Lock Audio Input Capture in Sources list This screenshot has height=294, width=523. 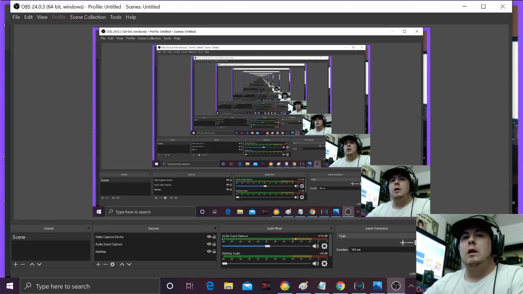[x=214, y=244]
